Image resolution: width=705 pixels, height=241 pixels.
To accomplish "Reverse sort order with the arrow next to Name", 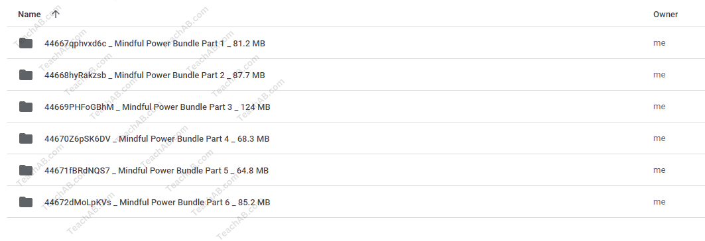I will [55, 14].
